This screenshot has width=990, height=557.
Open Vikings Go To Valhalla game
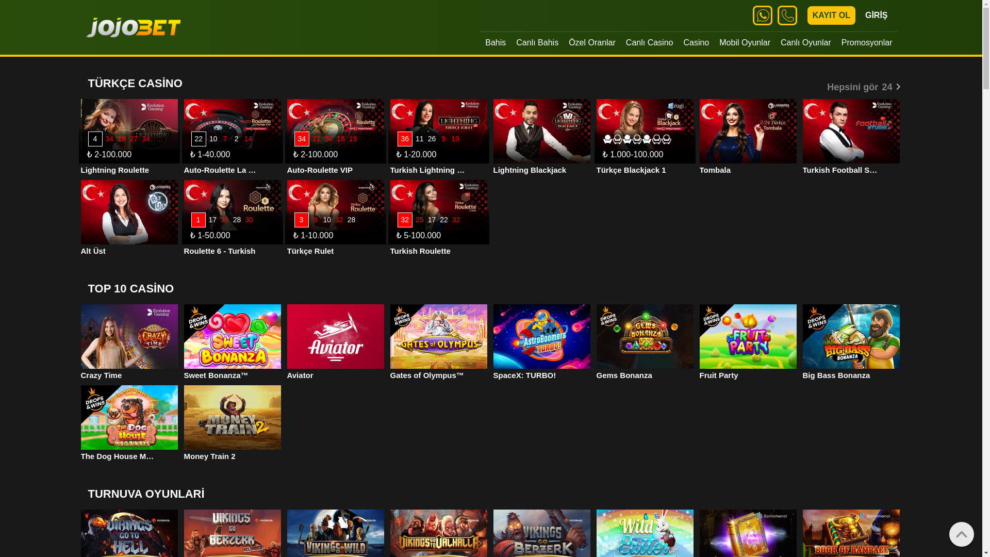[x=438, y=533]
